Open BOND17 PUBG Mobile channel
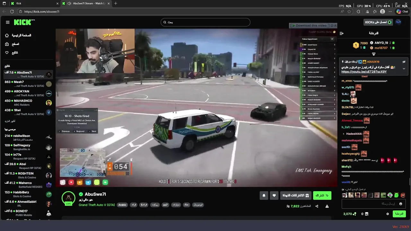Screen dimensions: 411x231 click(28, 213)
